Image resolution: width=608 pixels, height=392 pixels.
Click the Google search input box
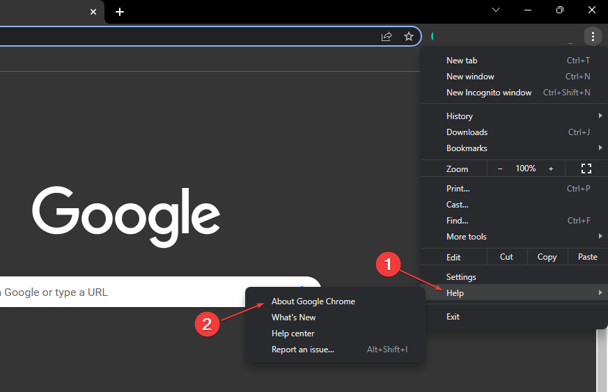point(139,292)
